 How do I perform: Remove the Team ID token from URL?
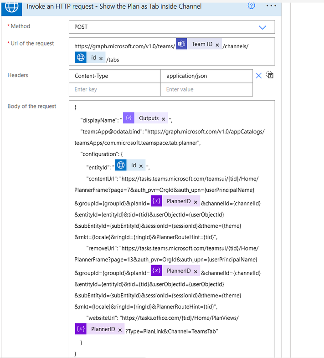click(217, 45)
